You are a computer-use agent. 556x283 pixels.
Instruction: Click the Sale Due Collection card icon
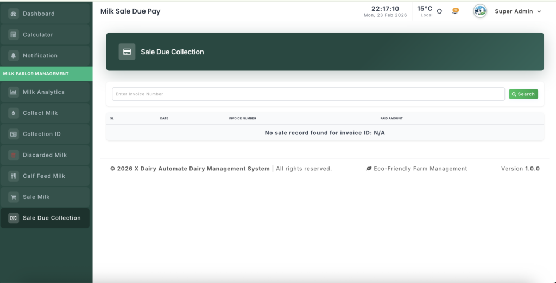[127, 52]
